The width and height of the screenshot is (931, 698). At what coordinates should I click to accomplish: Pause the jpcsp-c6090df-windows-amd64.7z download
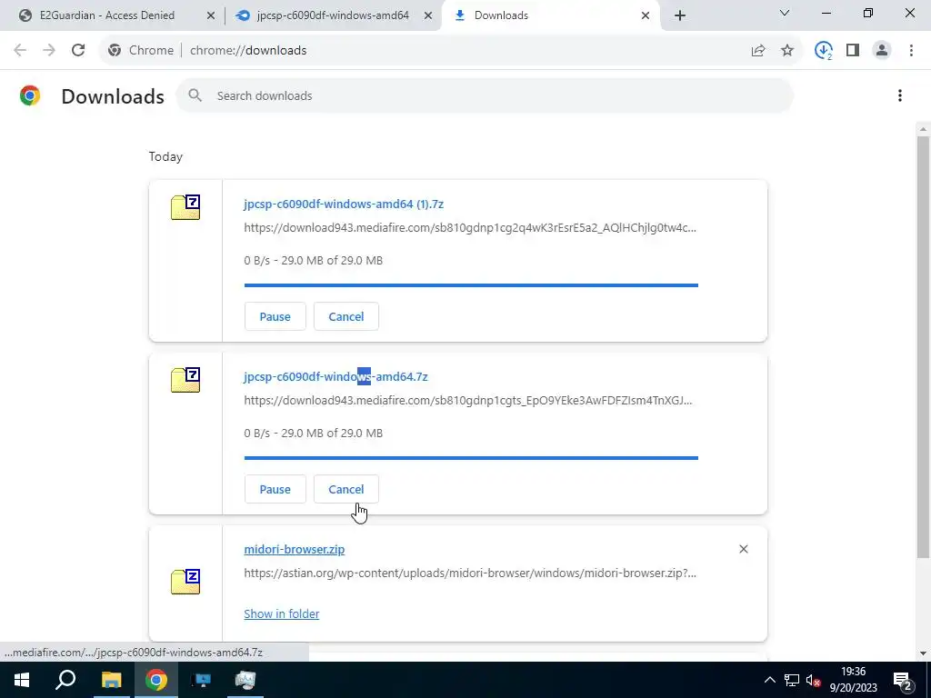(275, 489)
